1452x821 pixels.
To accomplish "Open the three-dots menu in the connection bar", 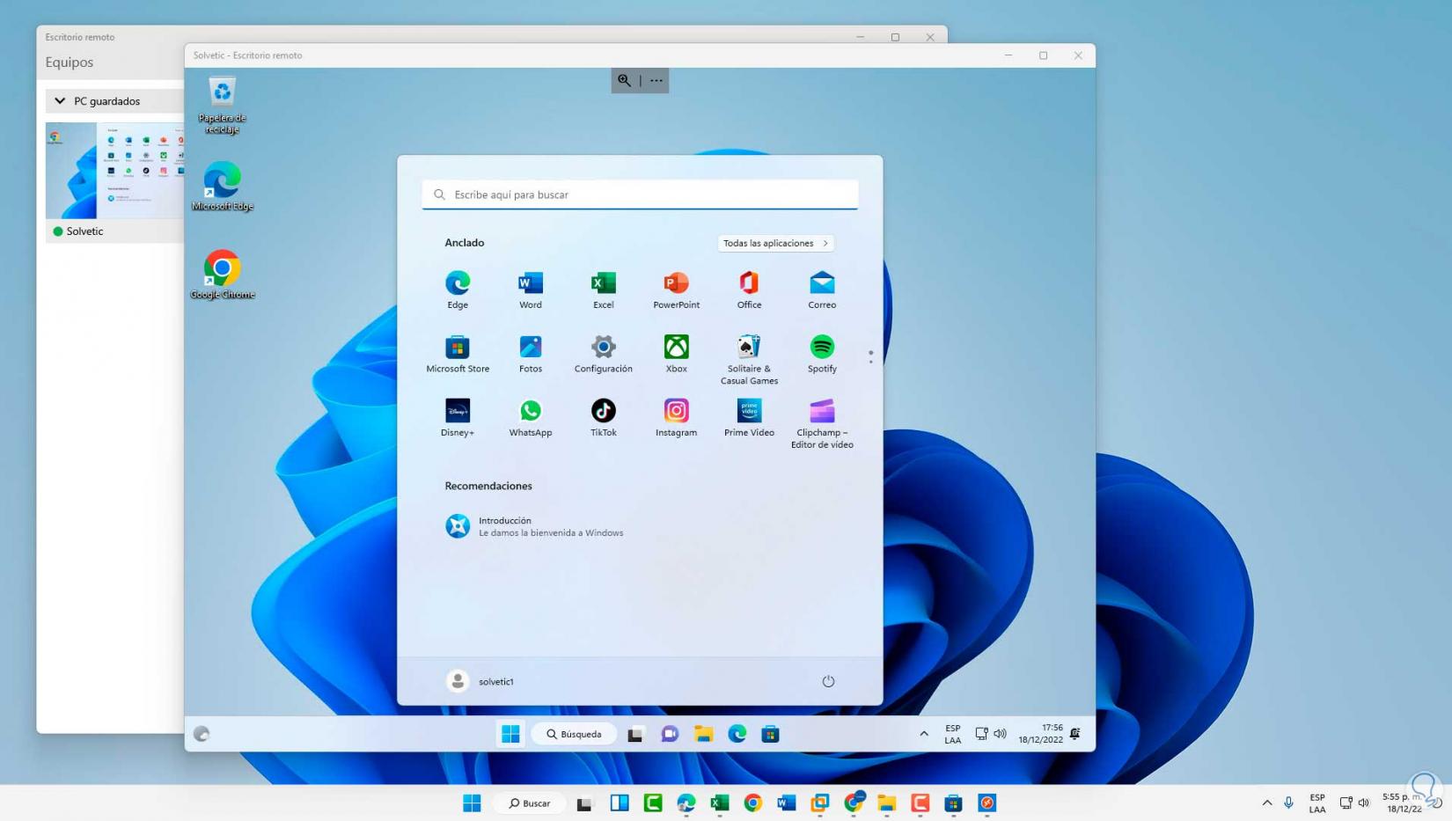I will coord(656,80).
